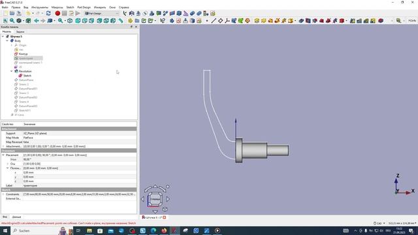This screenshot has height=235, width=418.
Task: Open the Файл menu
Action: coord(5,7)
